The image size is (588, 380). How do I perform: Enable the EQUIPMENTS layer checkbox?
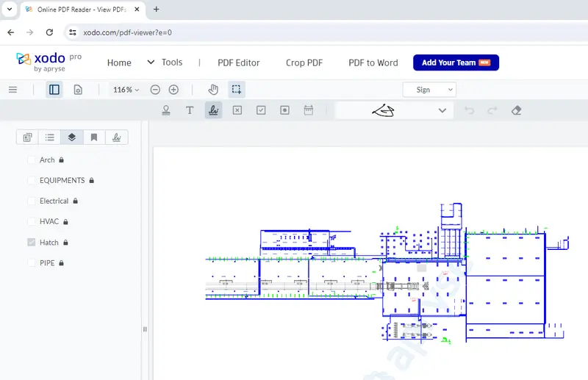(31, 180)
